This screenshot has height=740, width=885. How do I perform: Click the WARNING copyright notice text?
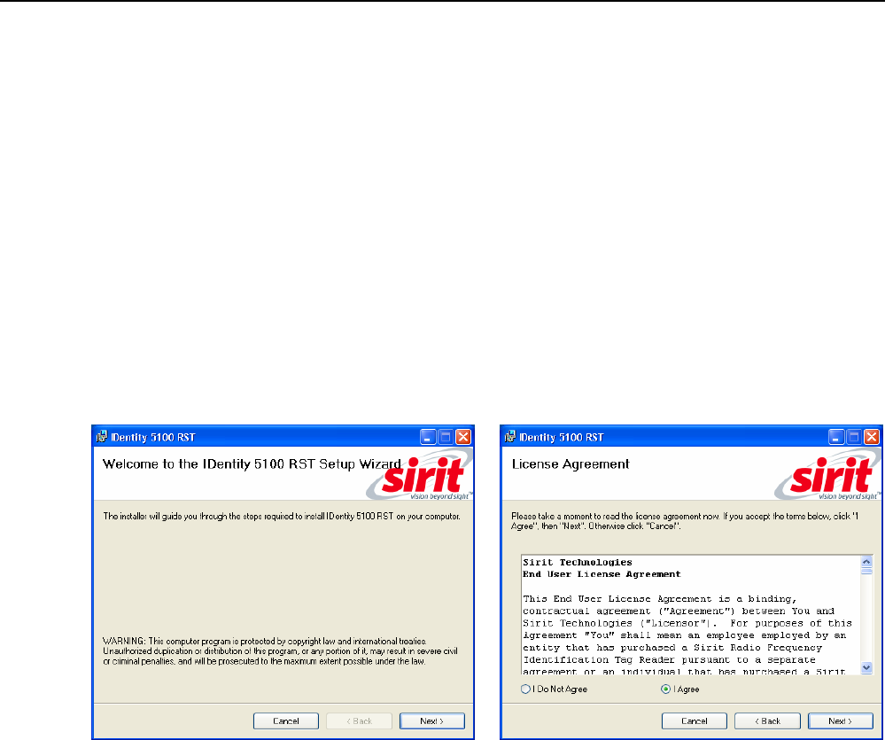tap(280, 651)
